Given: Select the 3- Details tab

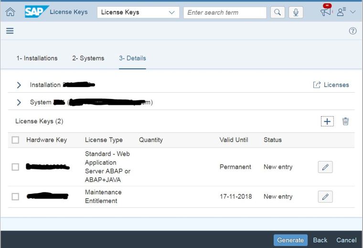Looking at the screenshot, I should pyautogui.click(x=132, y=58).
